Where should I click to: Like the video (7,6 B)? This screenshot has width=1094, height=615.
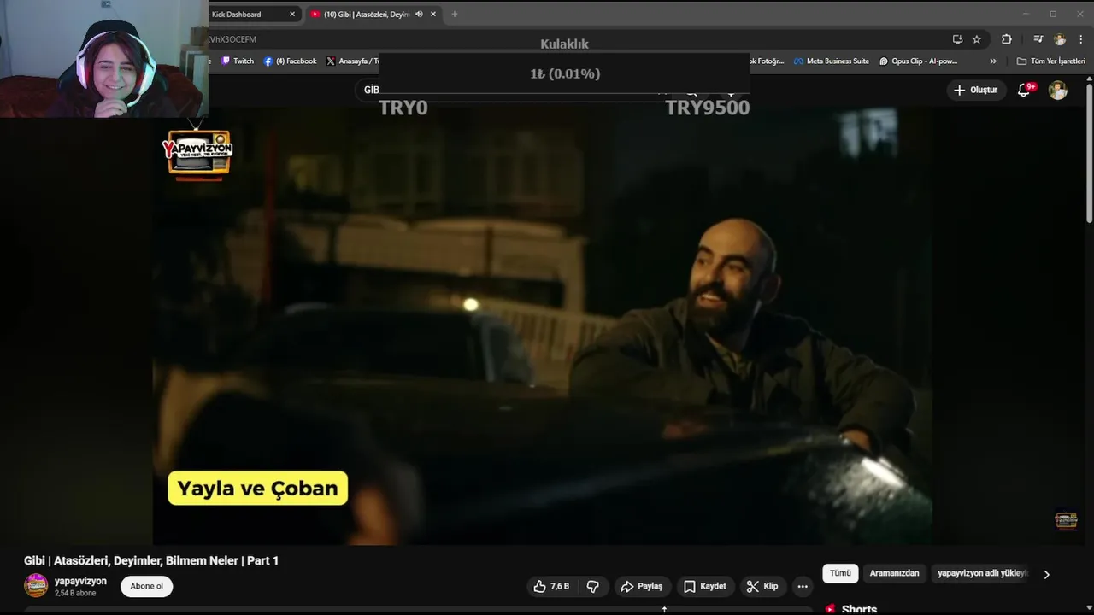click(551, 586)
